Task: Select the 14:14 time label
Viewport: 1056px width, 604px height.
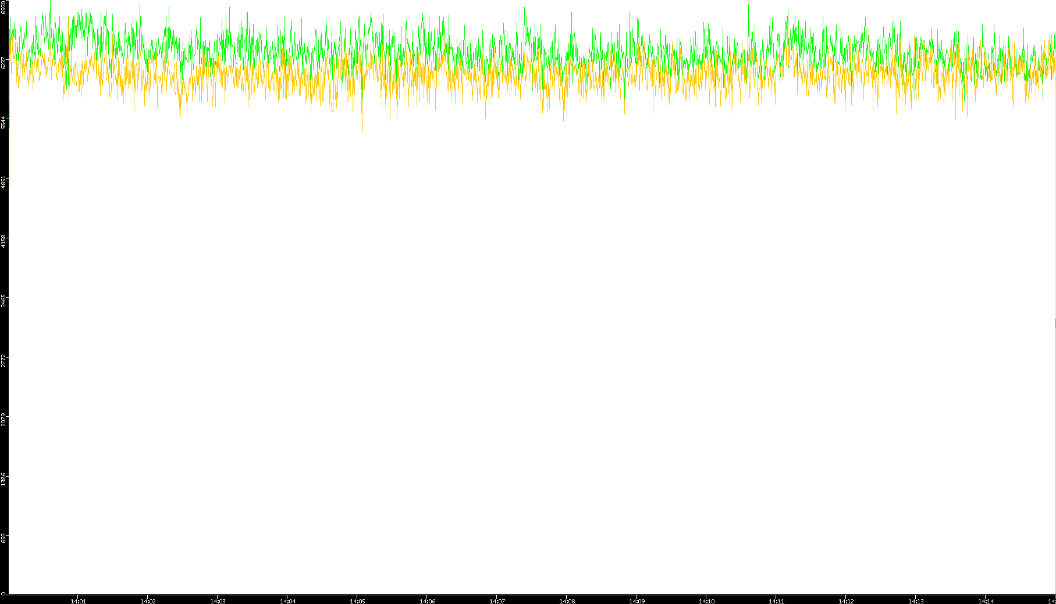Action: coord(986,601)
